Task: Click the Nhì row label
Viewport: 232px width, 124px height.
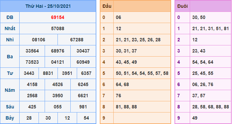Action: 10,40
